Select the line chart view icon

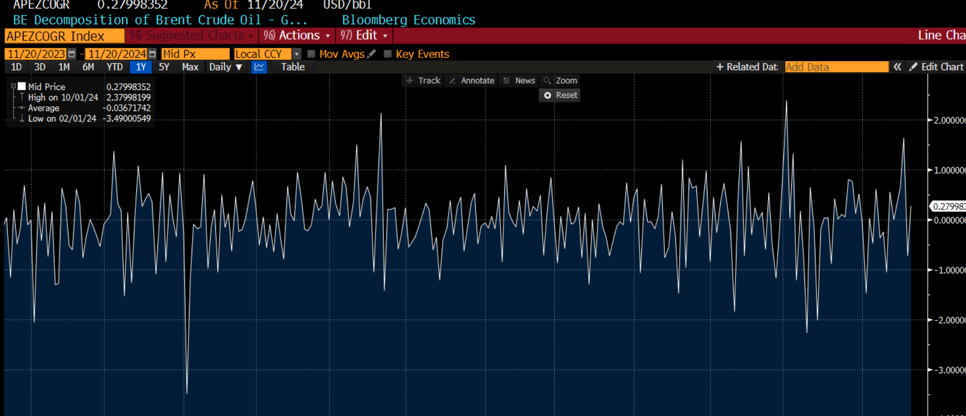tap(259, 67)
